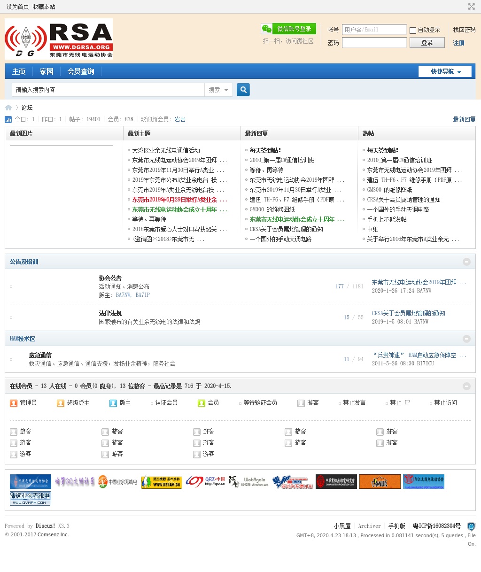
Task: Click the RSA site logo
Action: tap(59, 39)
